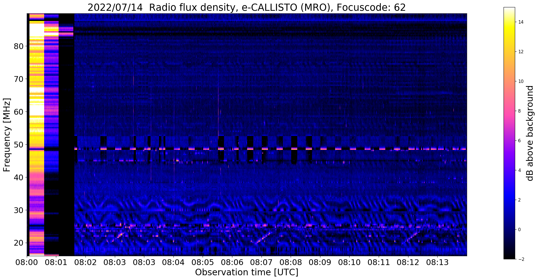Click the 08:11 time tick label
The width and height of the screenshot is (538, 280).
coord(379,262)
